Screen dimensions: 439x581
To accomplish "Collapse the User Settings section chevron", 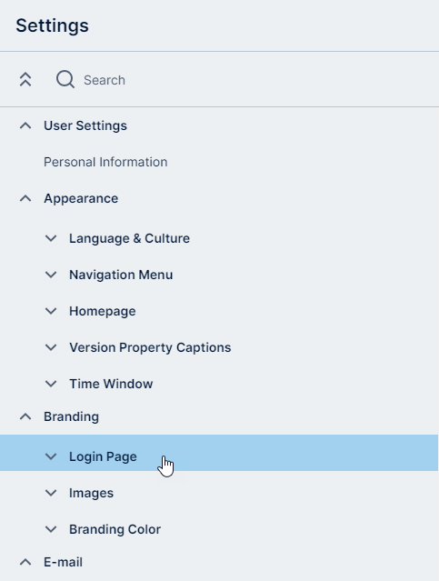I will click(25, 125).
